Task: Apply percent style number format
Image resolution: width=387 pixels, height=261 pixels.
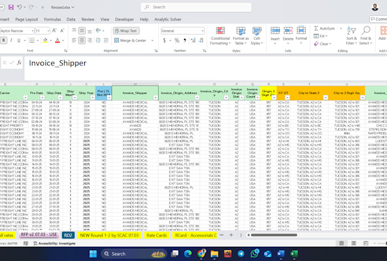Action: coord(177,40)
